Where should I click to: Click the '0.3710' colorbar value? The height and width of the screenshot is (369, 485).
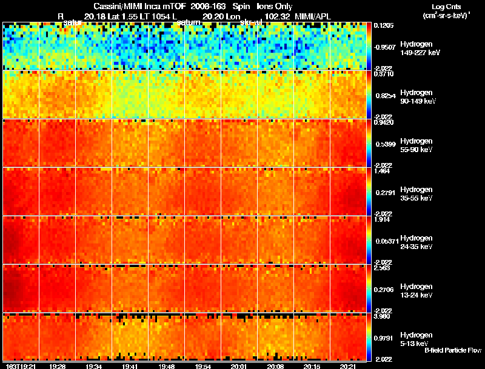click(x=384, y=74)
